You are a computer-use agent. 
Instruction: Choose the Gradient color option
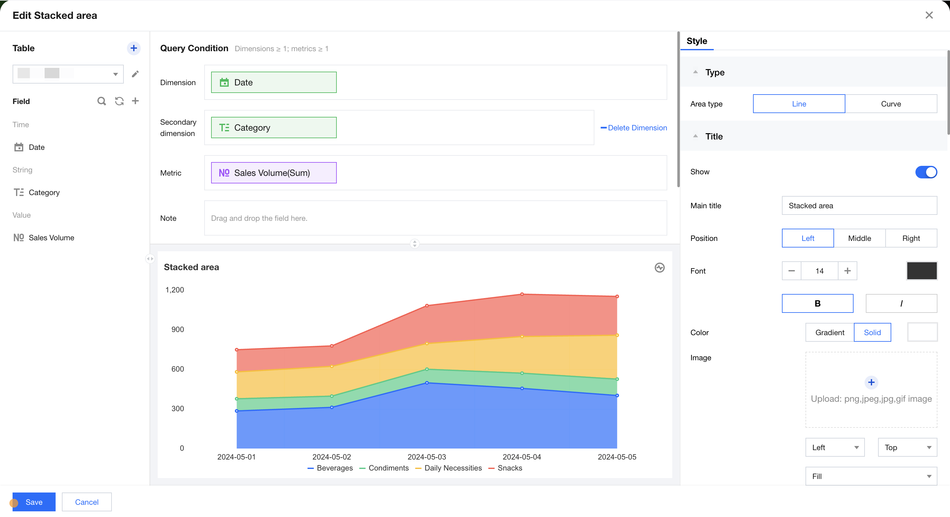coord(829,332)
